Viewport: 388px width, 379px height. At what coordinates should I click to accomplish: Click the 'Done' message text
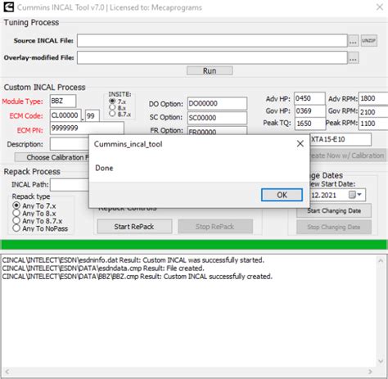click(x=104, y=168)
